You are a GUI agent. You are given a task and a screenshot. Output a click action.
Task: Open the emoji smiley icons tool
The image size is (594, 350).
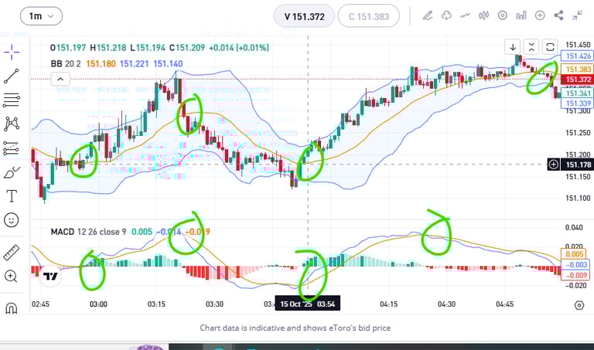tap(12, 220)
